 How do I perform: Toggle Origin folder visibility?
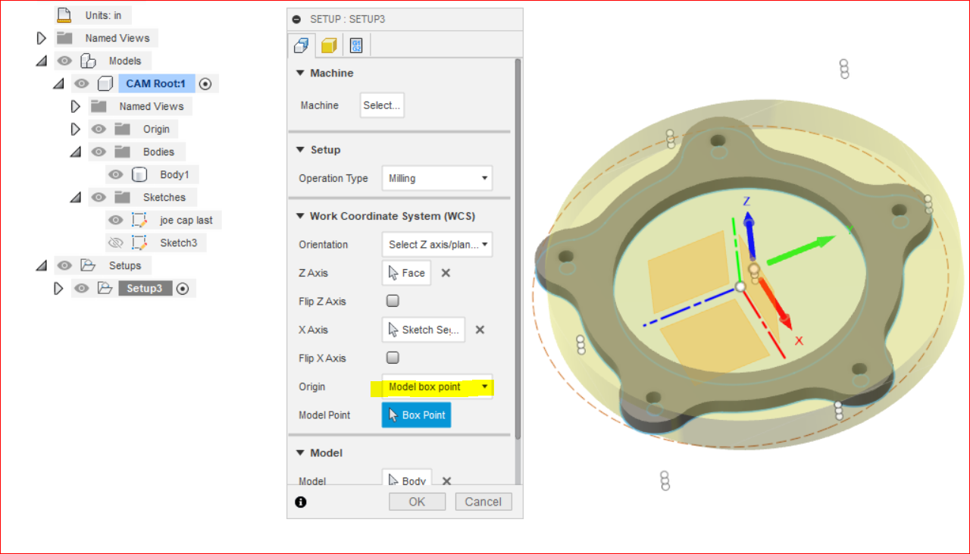(x=98, y=129)
